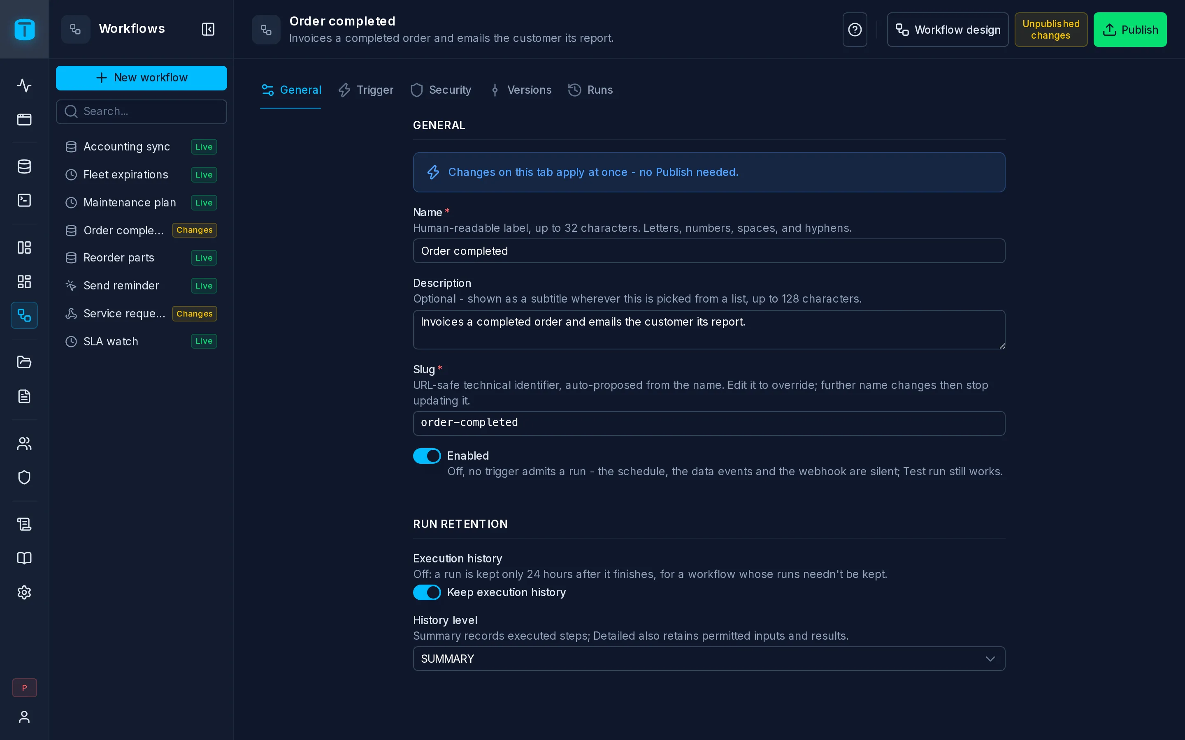This screenshot has width=1185, height=740.
Task: Open the document file sidebar icon
Action: click(x=24, y=396)
